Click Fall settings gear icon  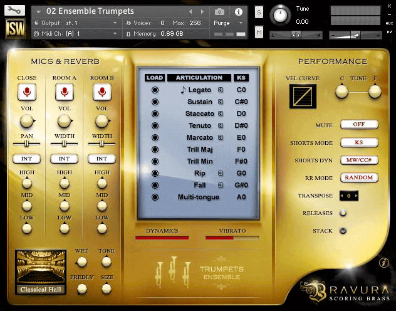pyautogui.click(x=221, y=185)
